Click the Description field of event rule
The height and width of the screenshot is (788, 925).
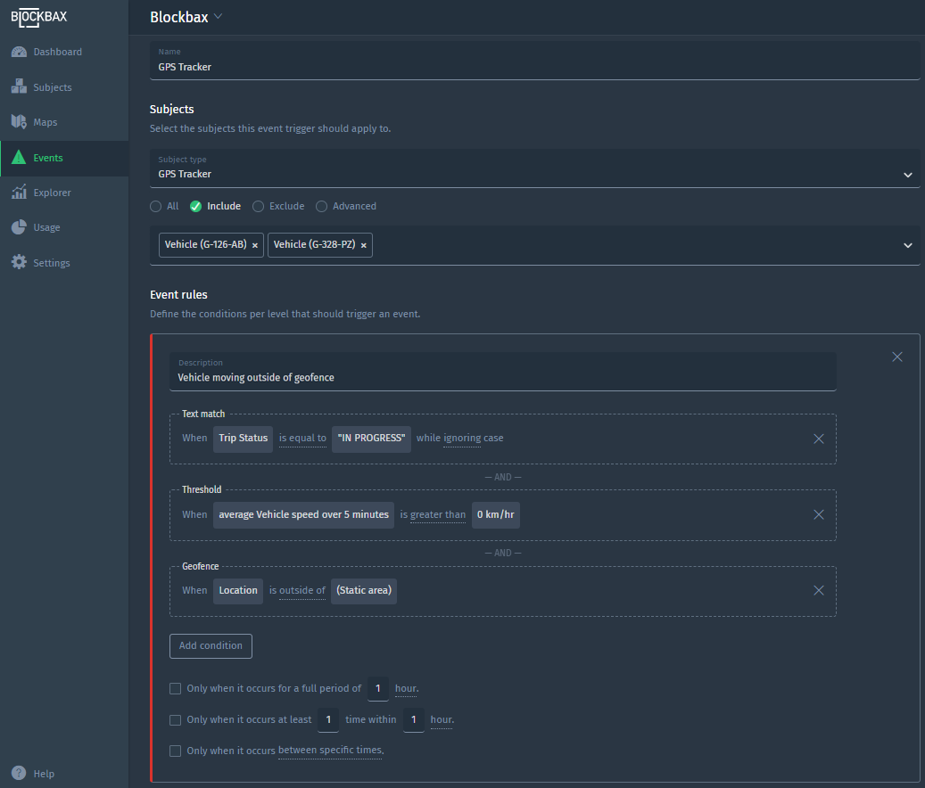(502, 377)
